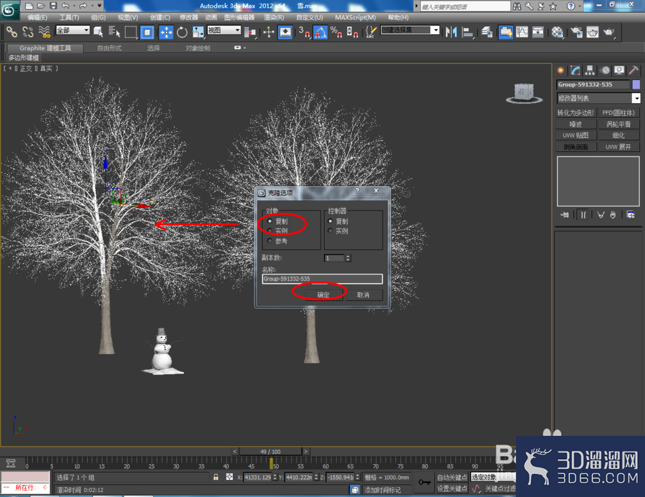The image size is (645, 497).
Task: Open Redo history dropdown arrow
Action: point(92,6)
